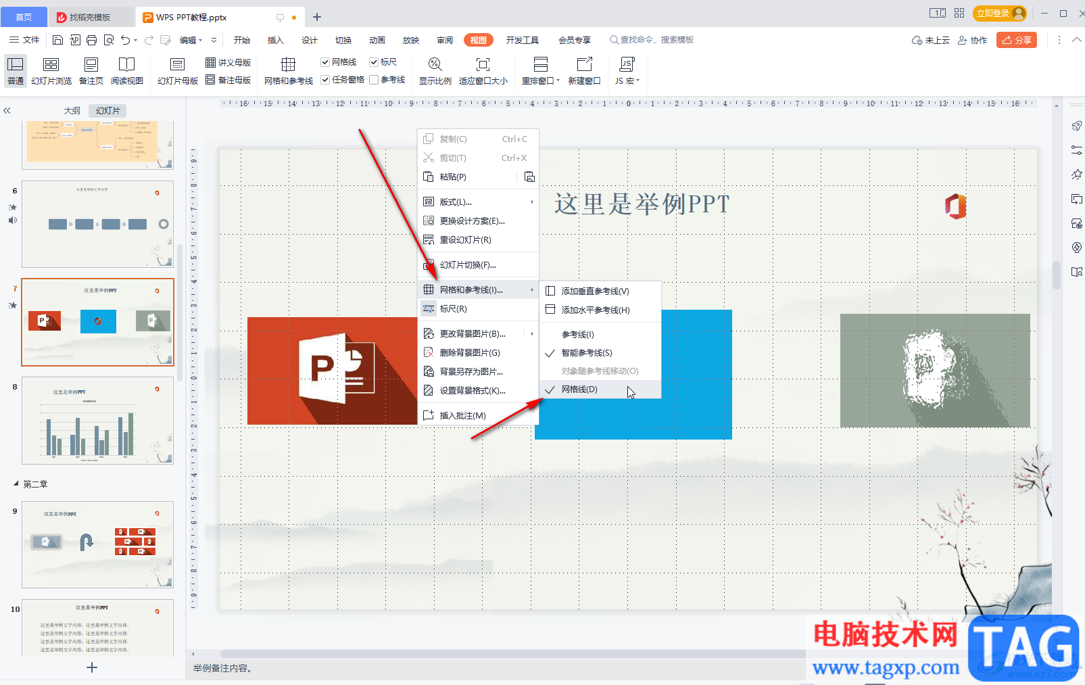The height and width of the screenshot is (685, 1085).
Task: Toggle the Ruler (标尺) checkbox in ribbon
Action: (374, 62)
